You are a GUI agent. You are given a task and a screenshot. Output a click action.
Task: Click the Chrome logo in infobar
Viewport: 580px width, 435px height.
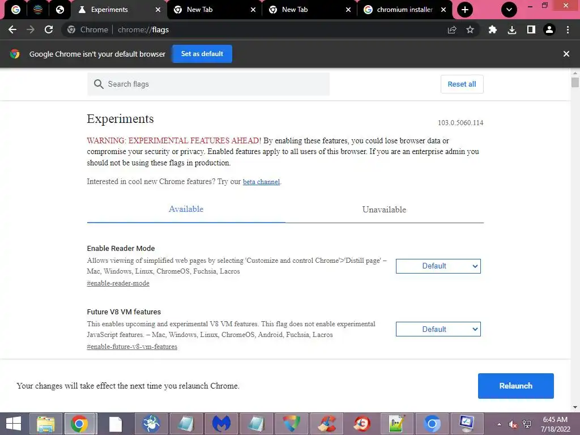(15, 54)
